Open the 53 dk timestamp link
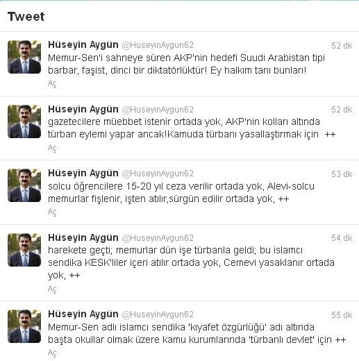Screen dimensions: 359x361 [342, 174]
